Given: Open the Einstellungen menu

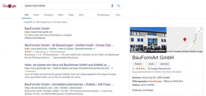Looking at the screenshot, I should [103, 15].
